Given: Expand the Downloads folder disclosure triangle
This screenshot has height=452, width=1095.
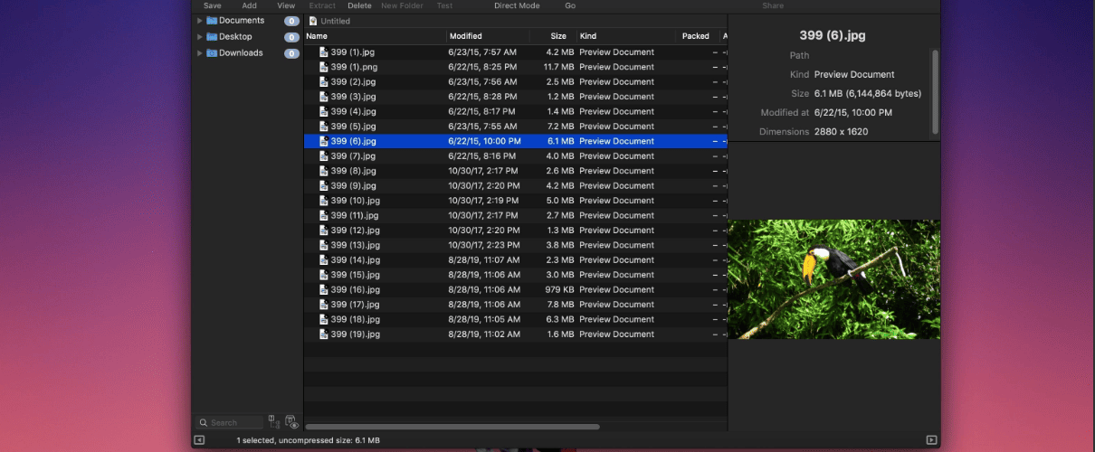Looking at the screenshot, I should tap(200, 52).
